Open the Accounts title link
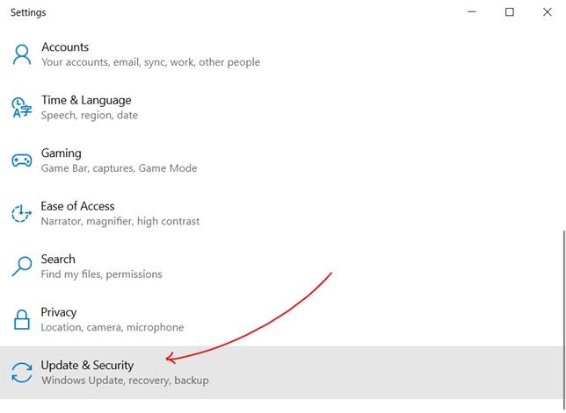Image resolution: width=566 pixels, height=413 pixels. (65, 47)
